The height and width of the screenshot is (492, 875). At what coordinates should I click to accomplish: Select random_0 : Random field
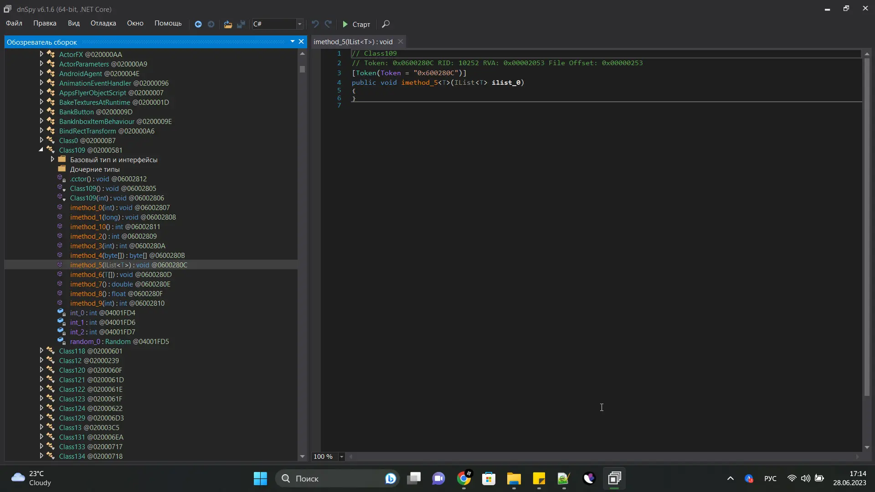pyautogui.click(x=119, y=341)
